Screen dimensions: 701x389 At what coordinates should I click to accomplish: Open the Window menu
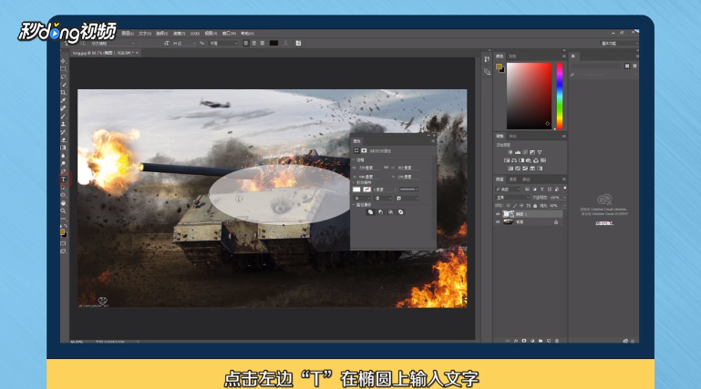tap(229, 34)
